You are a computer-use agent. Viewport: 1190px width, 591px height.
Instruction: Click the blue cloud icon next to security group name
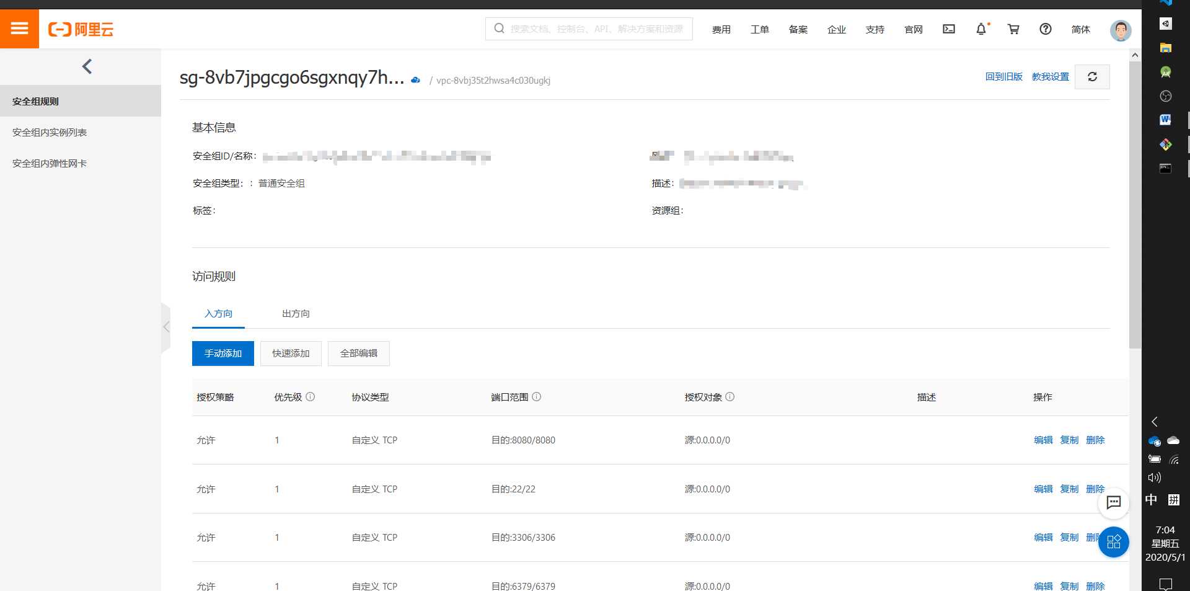pos(415,80)
